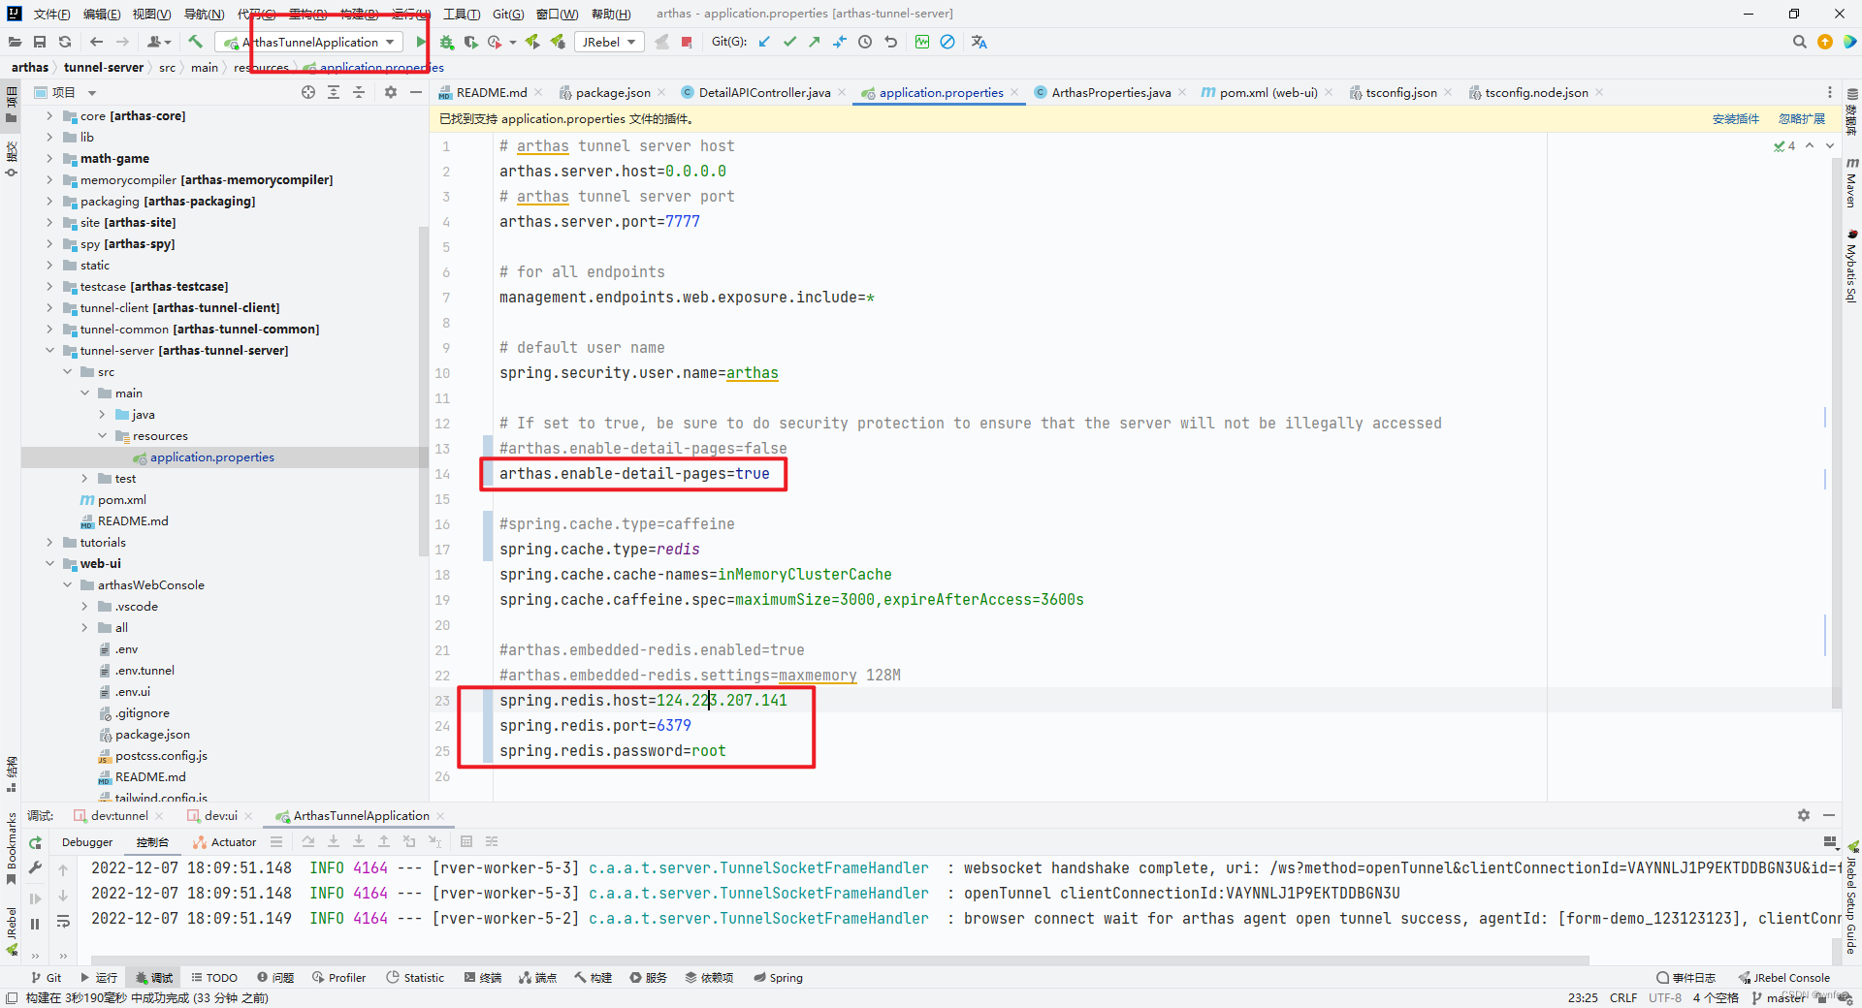Open the Git(G) menu in the menu bar
Screen dimensions: 1862x1008
507,14
